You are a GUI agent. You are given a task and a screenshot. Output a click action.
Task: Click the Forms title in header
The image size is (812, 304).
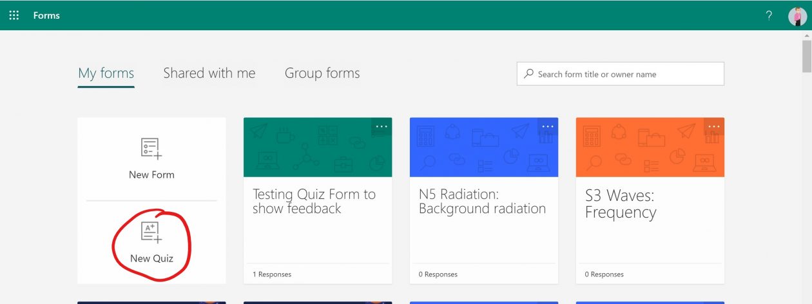[46, 15]
